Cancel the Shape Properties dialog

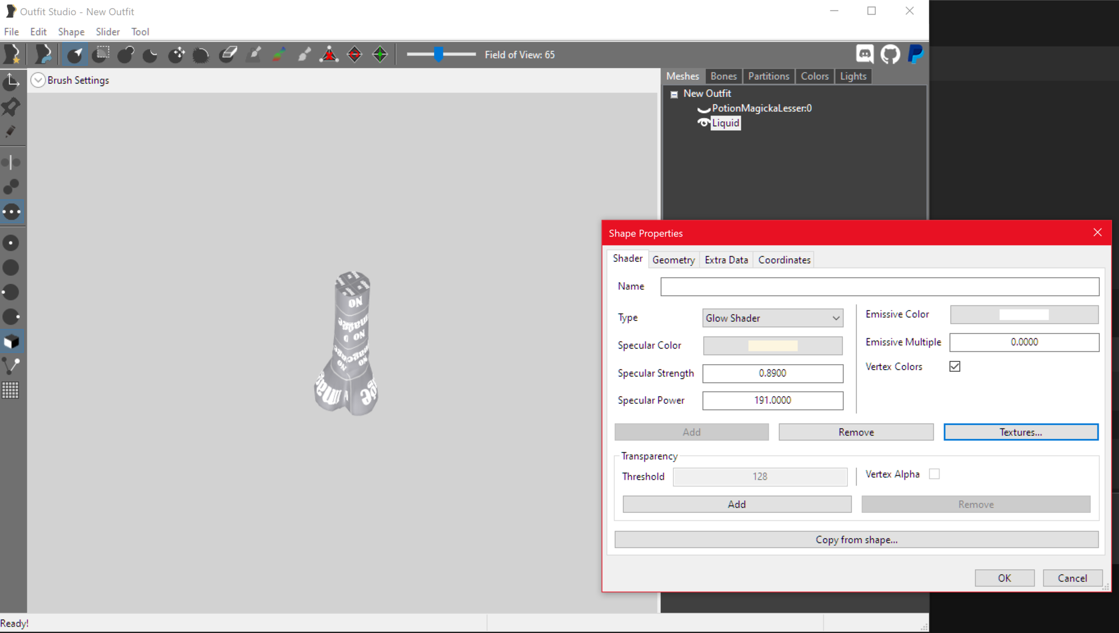(x=1072, y=578)
